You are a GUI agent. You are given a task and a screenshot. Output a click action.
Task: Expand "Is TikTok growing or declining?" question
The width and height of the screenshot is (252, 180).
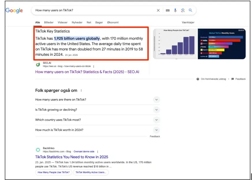[x=156, y=110]
